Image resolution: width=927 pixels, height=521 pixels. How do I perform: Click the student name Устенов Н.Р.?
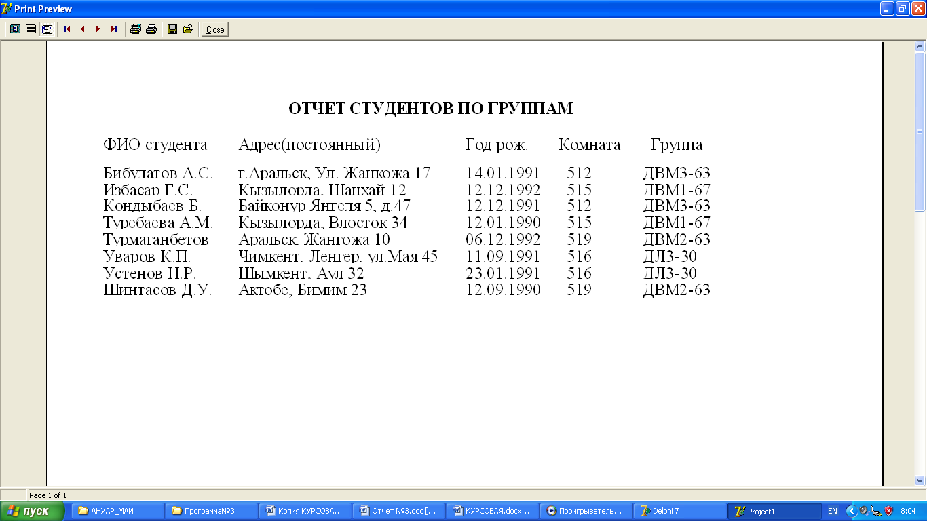[150, 274]
